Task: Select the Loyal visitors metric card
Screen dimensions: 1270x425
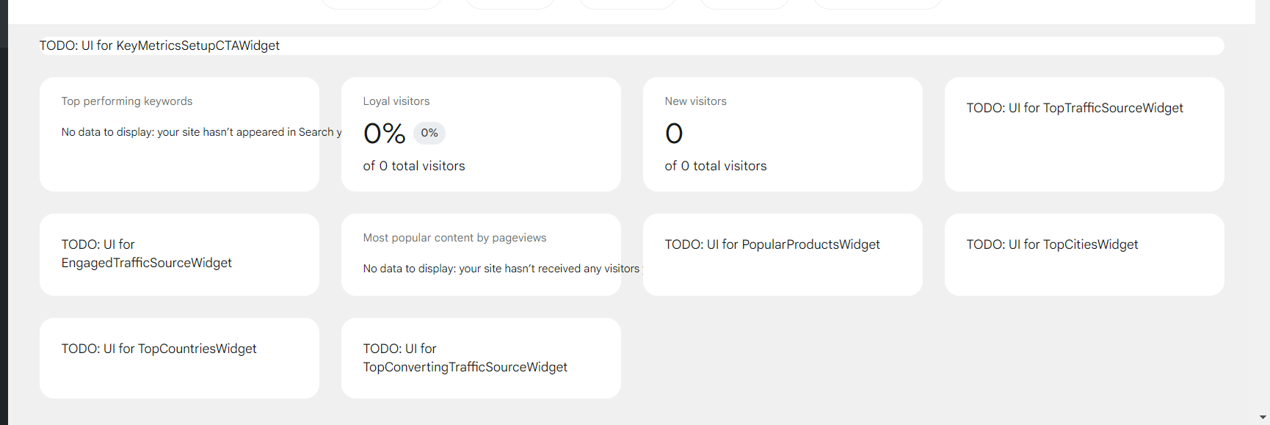Action: pyautogui.click(x=481, y=132)
